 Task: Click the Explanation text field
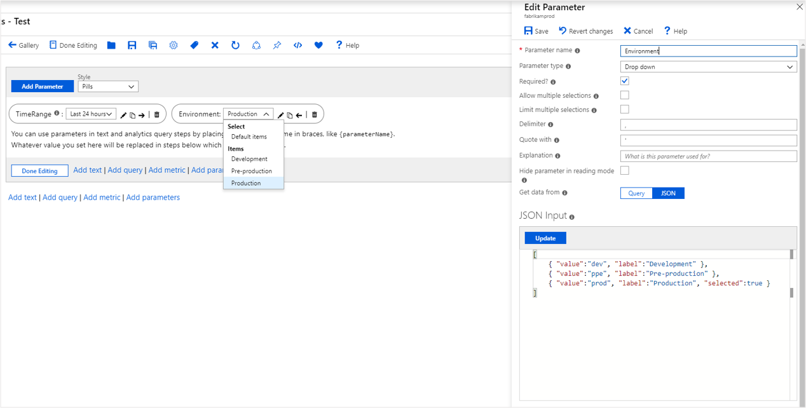(x=708, y=156)
